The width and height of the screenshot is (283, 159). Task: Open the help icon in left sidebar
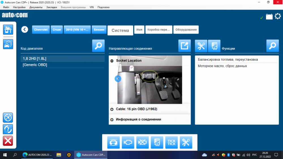pyautogui.click(x=8, y=129)
